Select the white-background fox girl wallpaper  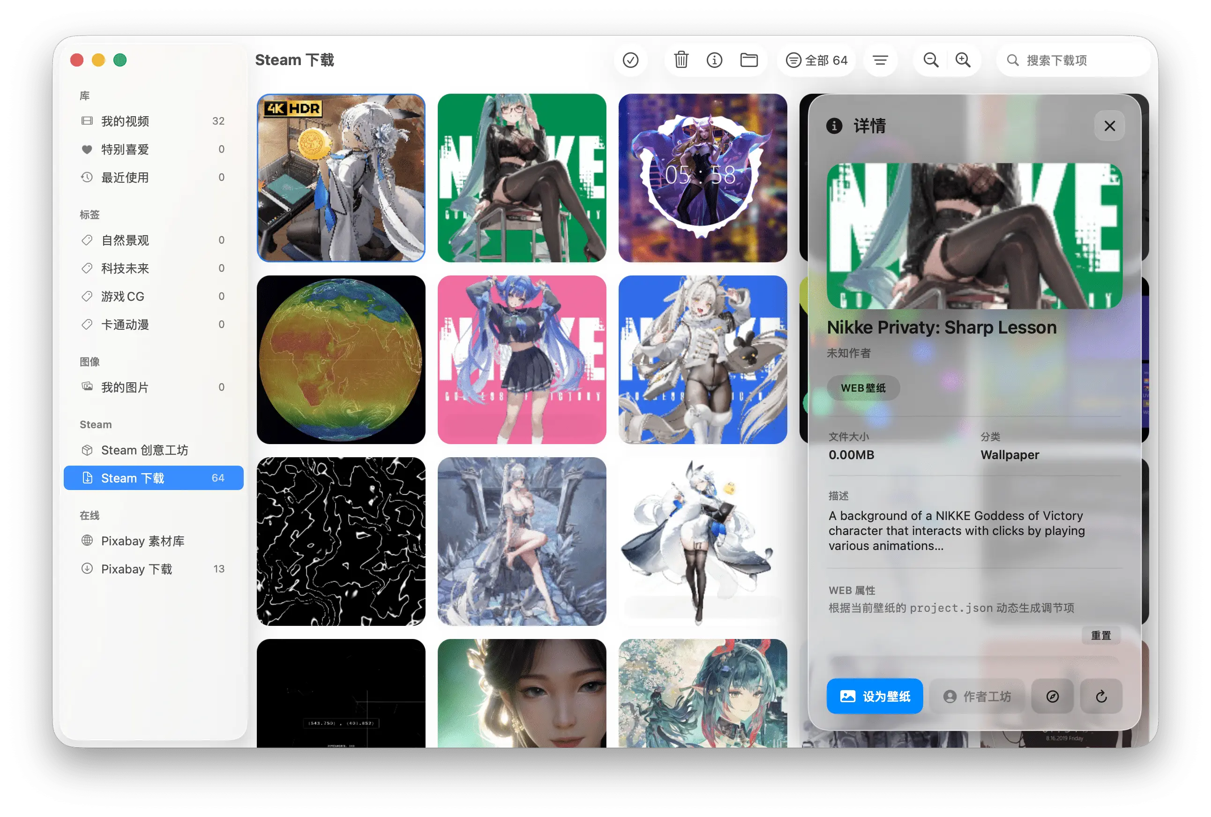703,542
